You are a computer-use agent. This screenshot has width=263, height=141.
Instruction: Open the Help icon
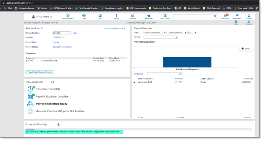tap(236, 22)
